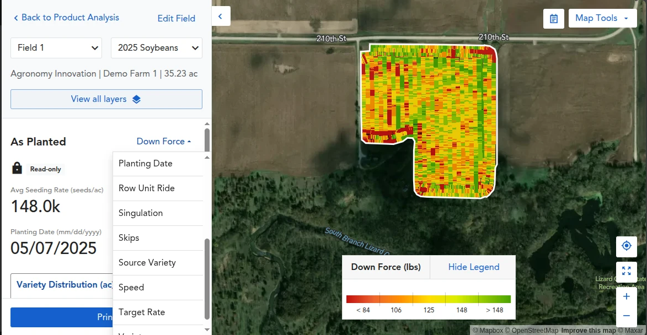Pick Target Rate in the layer menu

coord(158,312)
